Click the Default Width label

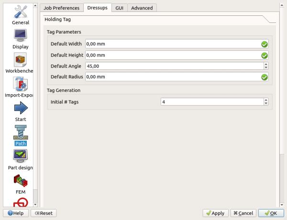point(66,44)
